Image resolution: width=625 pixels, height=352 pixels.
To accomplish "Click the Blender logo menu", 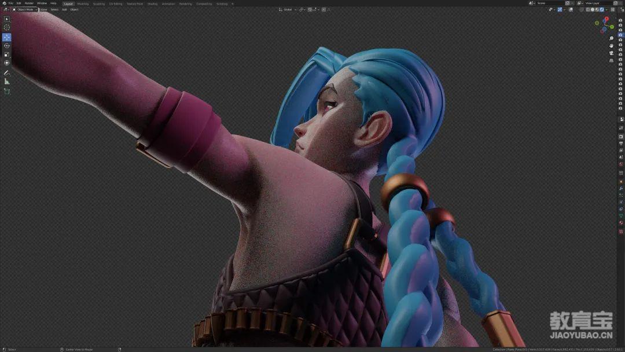I will [x=4, y=3].
